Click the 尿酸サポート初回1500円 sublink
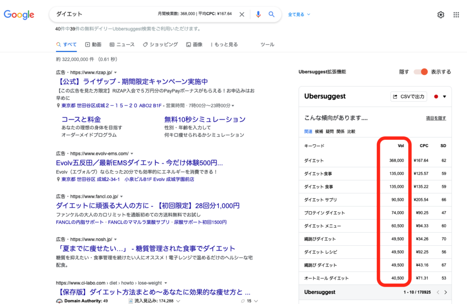The width and height of the screenshot is (467, 304). coord(200,222)
